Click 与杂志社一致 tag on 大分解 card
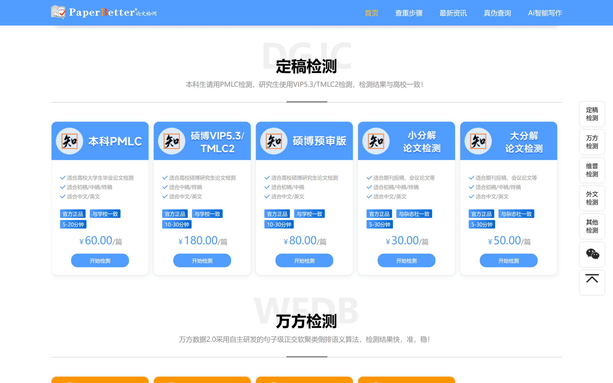Viewport: 613px width, 383px height. point(516,214)
